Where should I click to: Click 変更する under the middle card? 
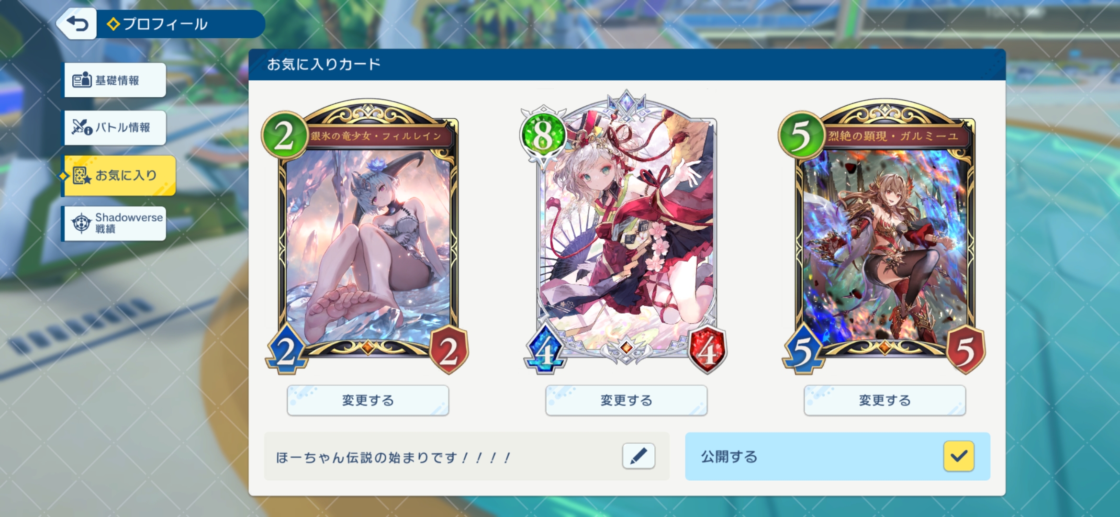click(626, 400)
